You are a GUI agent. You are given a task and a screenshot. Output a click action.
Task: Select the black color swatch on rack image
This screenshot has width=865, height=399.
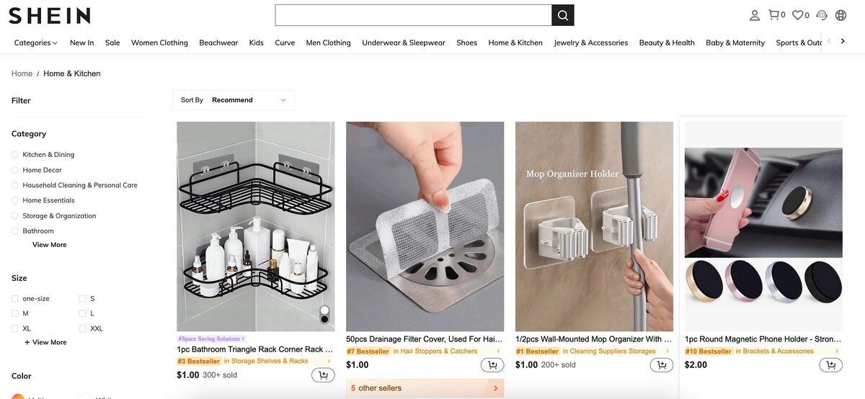324,319
